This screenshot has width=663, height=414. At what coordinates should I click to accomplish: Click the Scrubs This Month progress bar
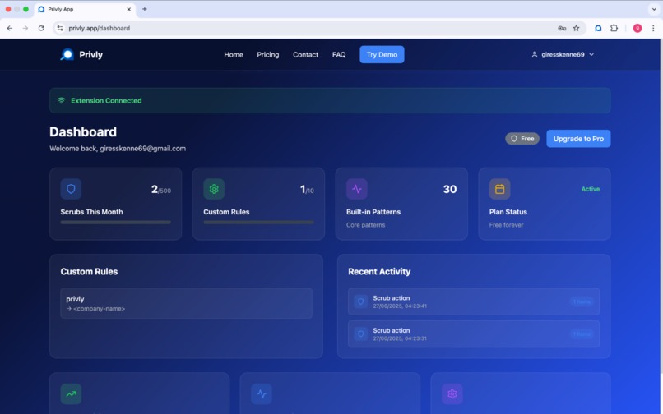click(115, 223)
